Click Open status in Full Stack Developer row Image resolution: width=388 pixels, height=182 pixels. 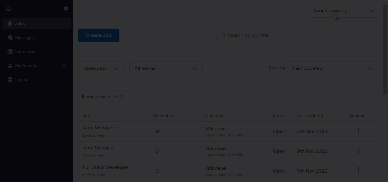point(279,171)
